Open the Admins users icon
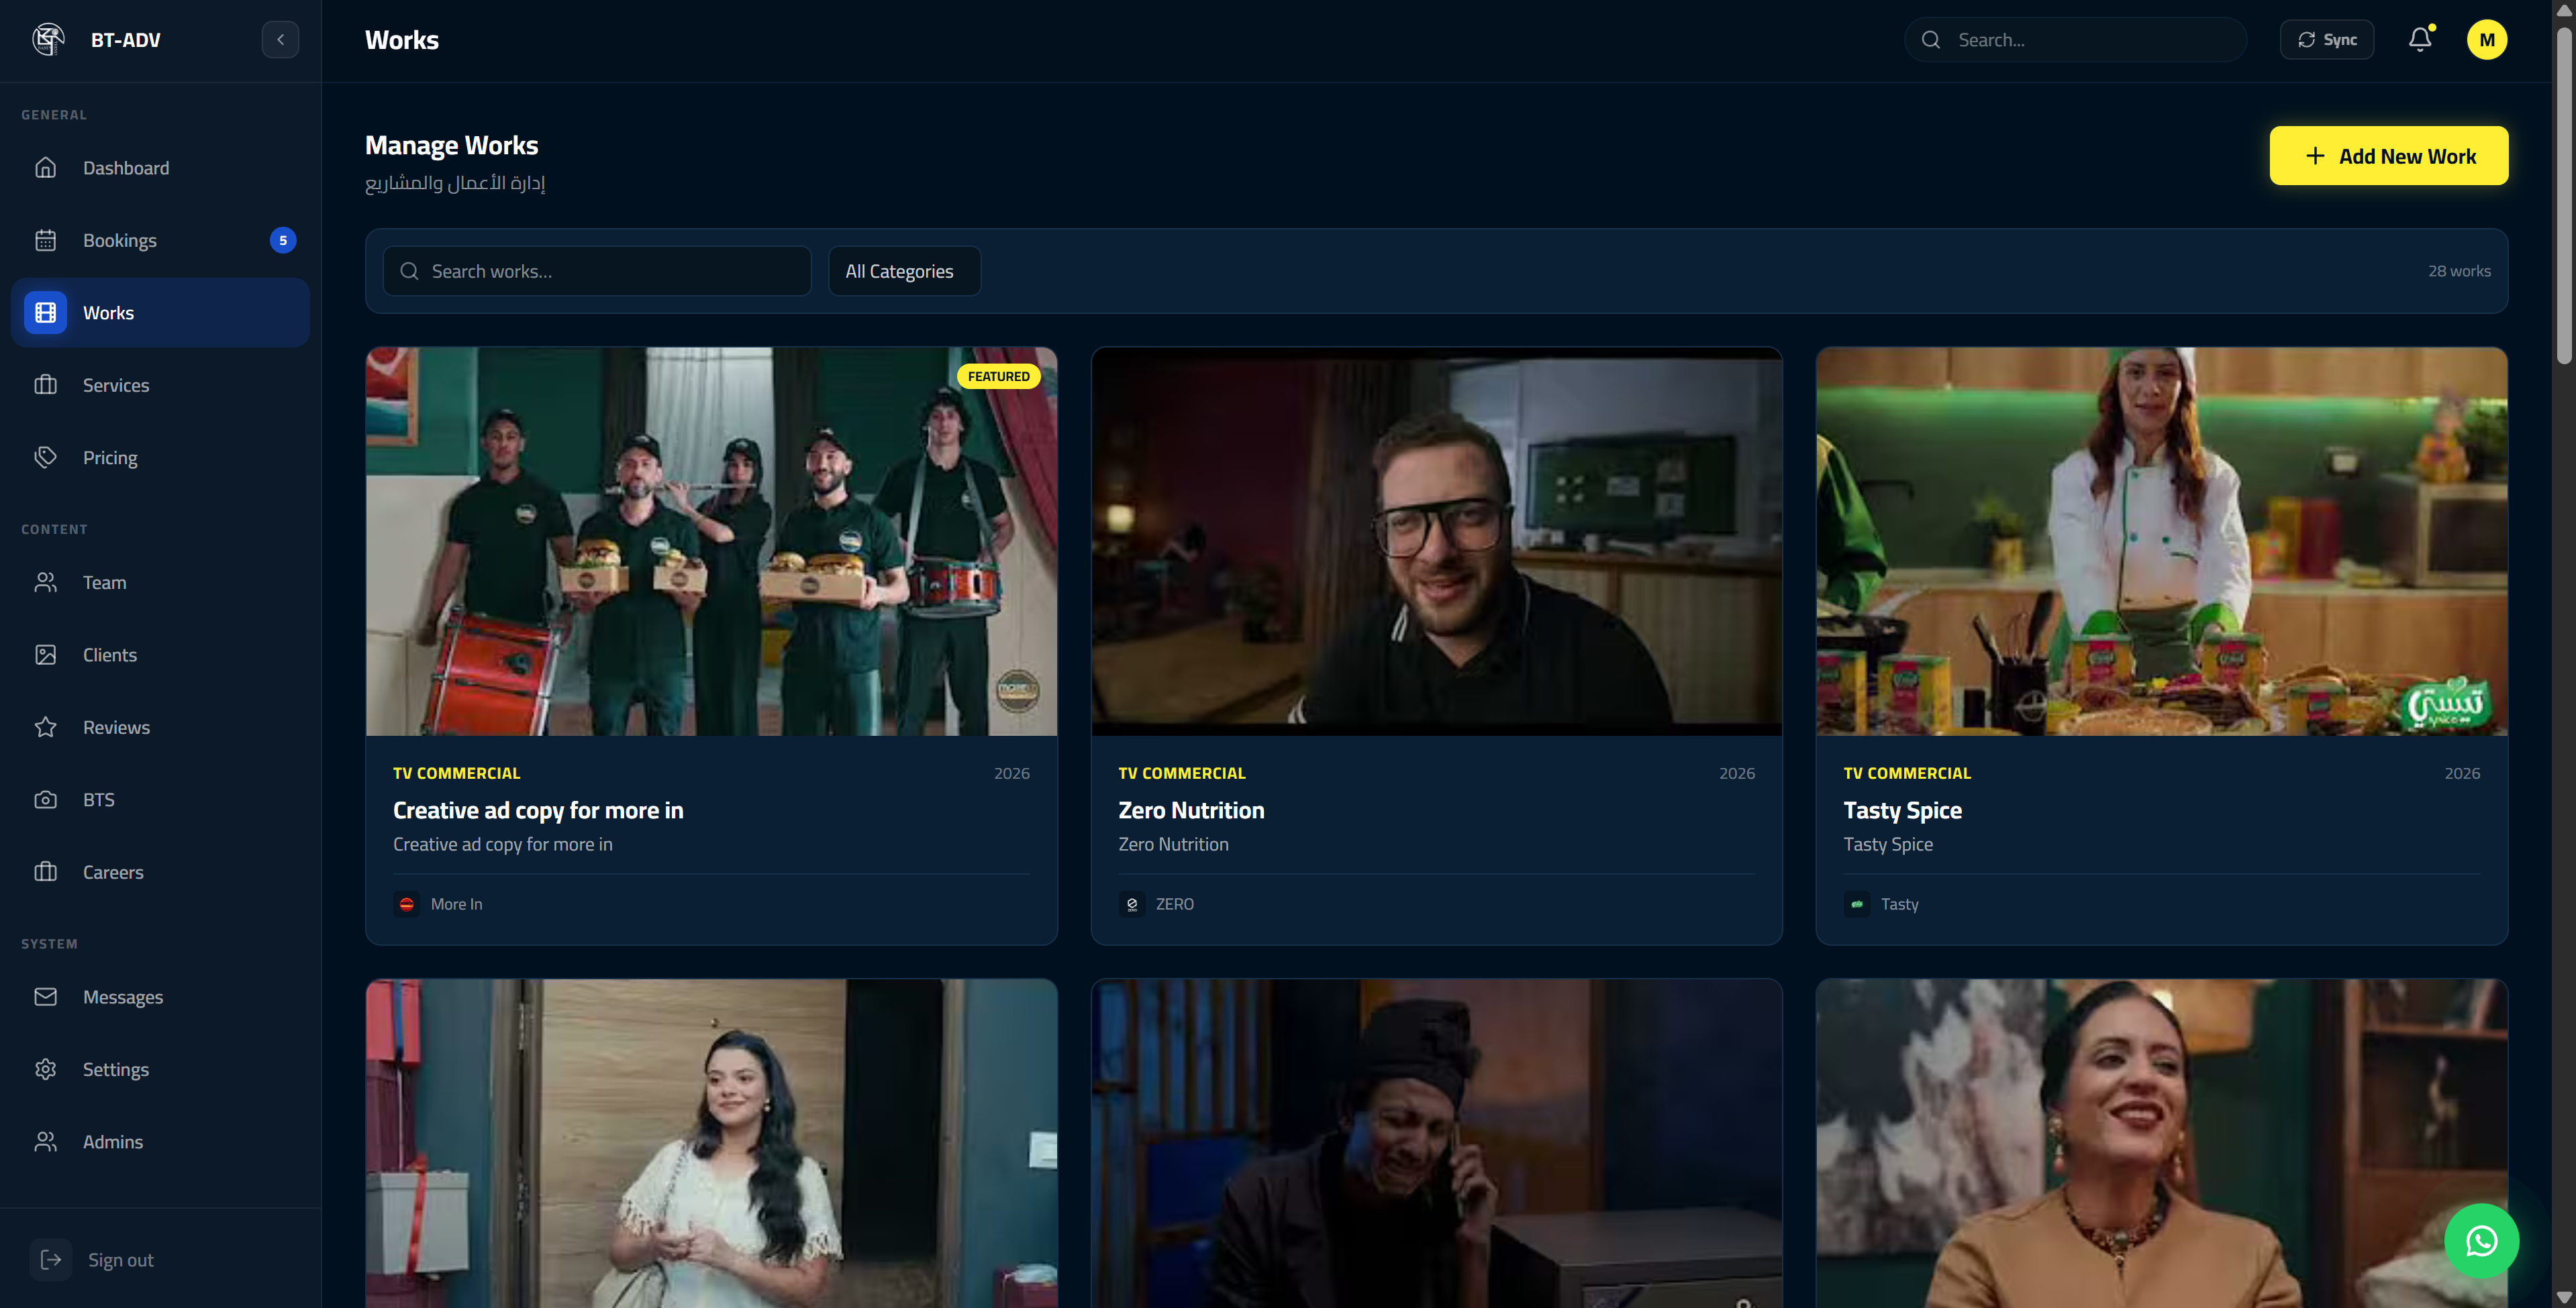The image size is (2576, 1308). pos(46,1142)
